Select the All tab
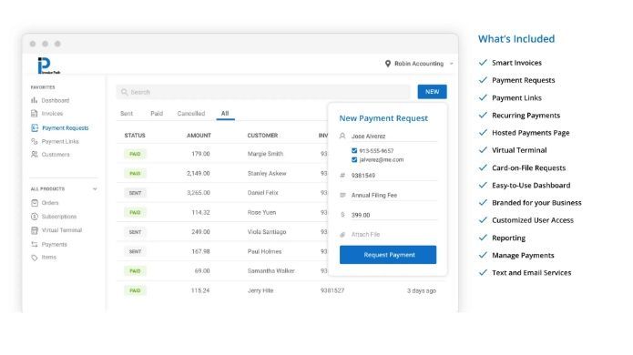This screenshot has width=633, height=355. coord(225,114)
